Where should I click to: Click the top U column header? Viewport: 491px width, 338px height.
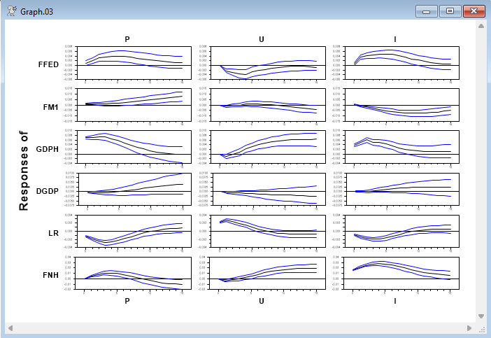click(262, 39)
